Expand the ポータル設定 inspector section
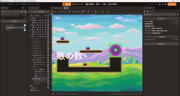The width and height of the screenshot is (180, 96). [x=161, y=22]
